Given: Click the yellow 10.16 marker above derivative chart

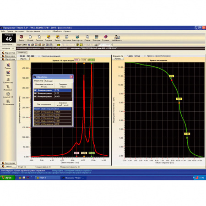Looking at the screenshot, I should coord(84,60).
